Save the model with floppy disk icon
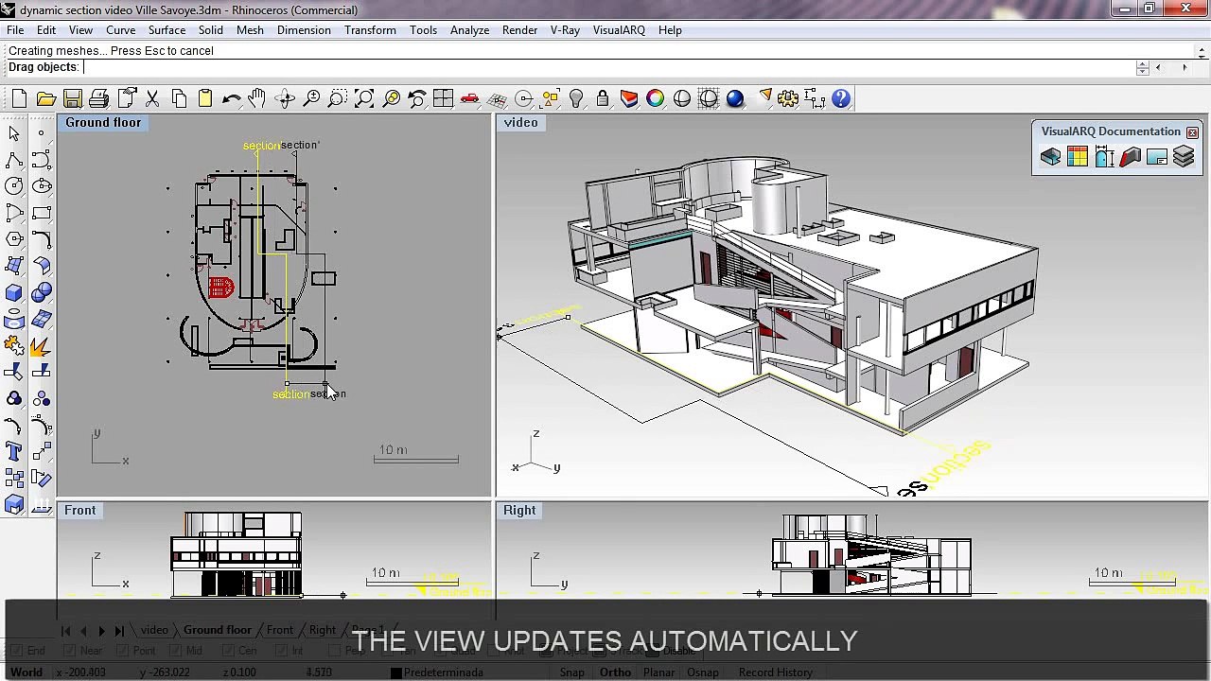 72,98
